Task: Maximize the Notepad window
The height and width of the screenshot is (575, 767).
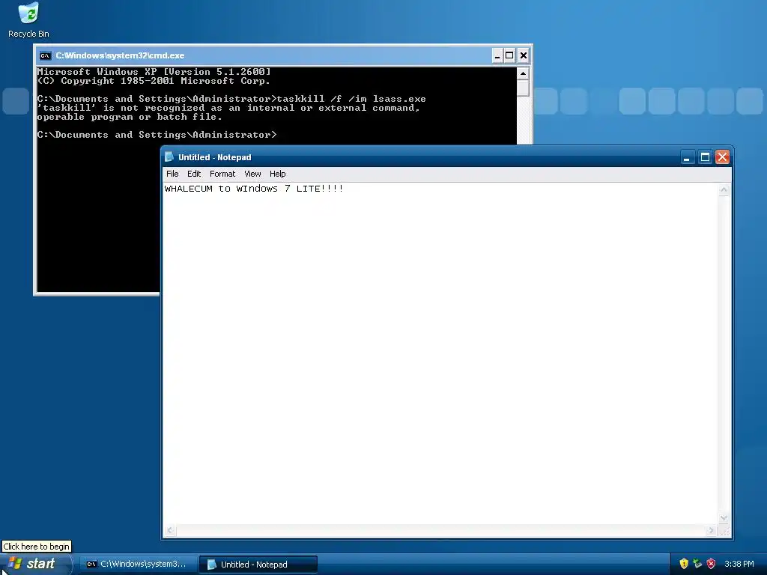Action: pos(705,157)
